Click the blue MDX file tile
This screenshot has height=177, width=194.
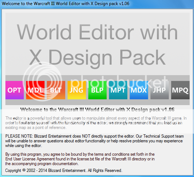coord(139,90)
